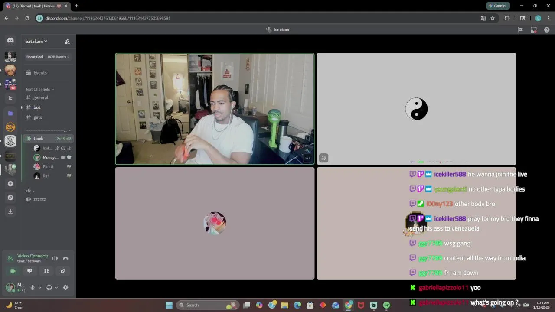
Task: Mute the microphone
Action: pyautogui.click(x=32, y=287)
